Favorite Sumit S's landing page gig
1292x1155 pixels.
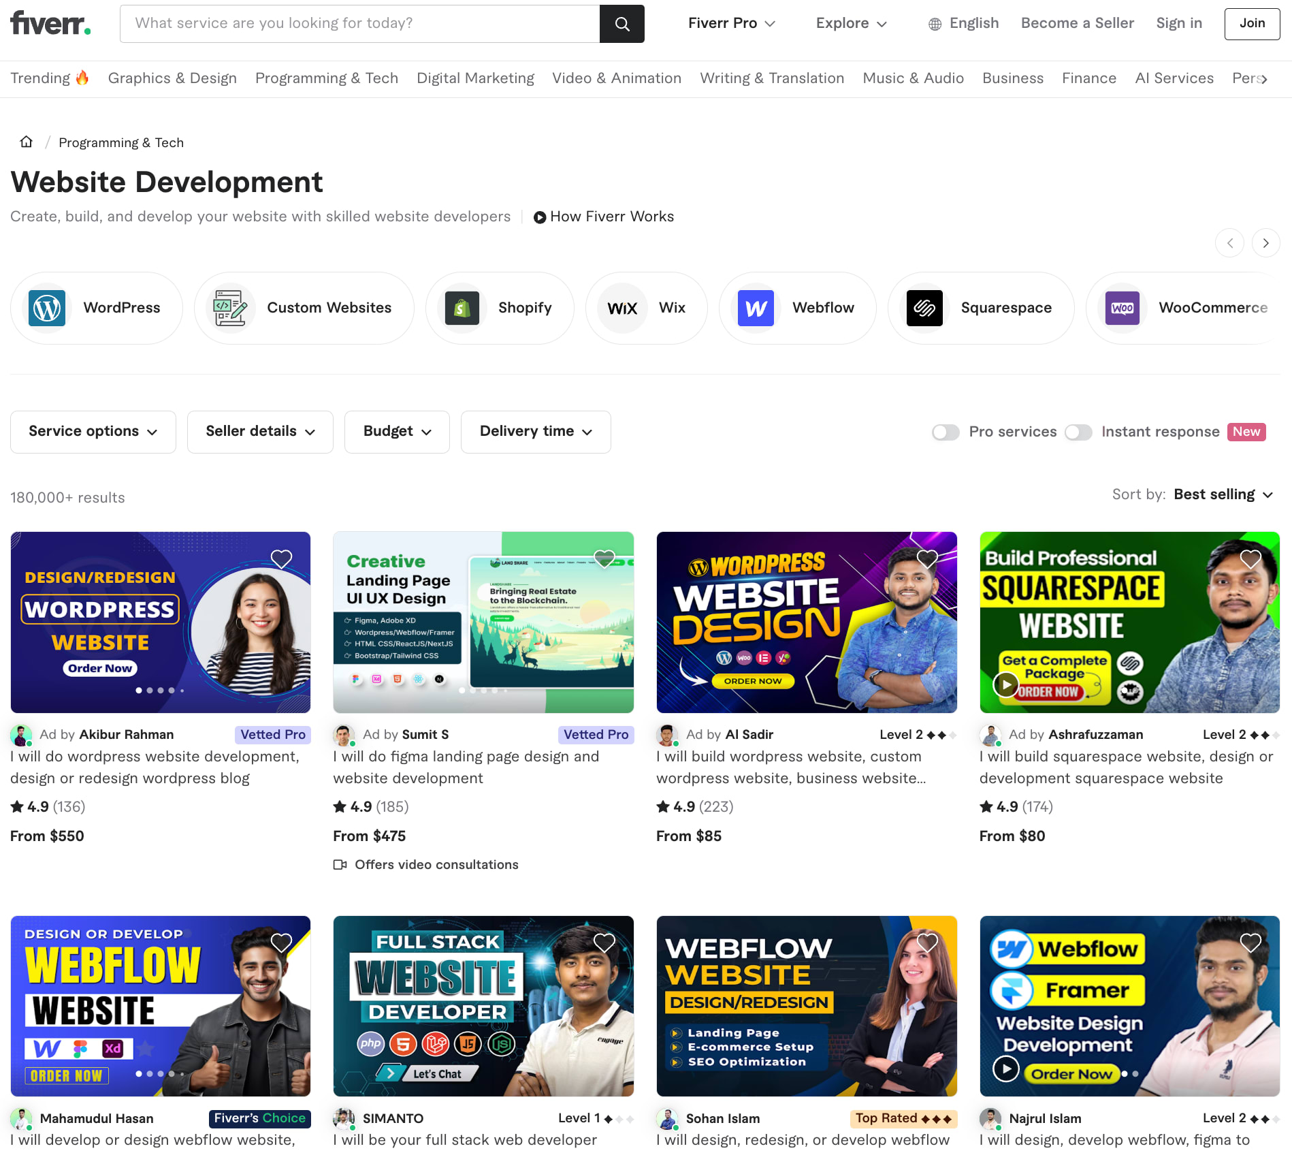604,559
